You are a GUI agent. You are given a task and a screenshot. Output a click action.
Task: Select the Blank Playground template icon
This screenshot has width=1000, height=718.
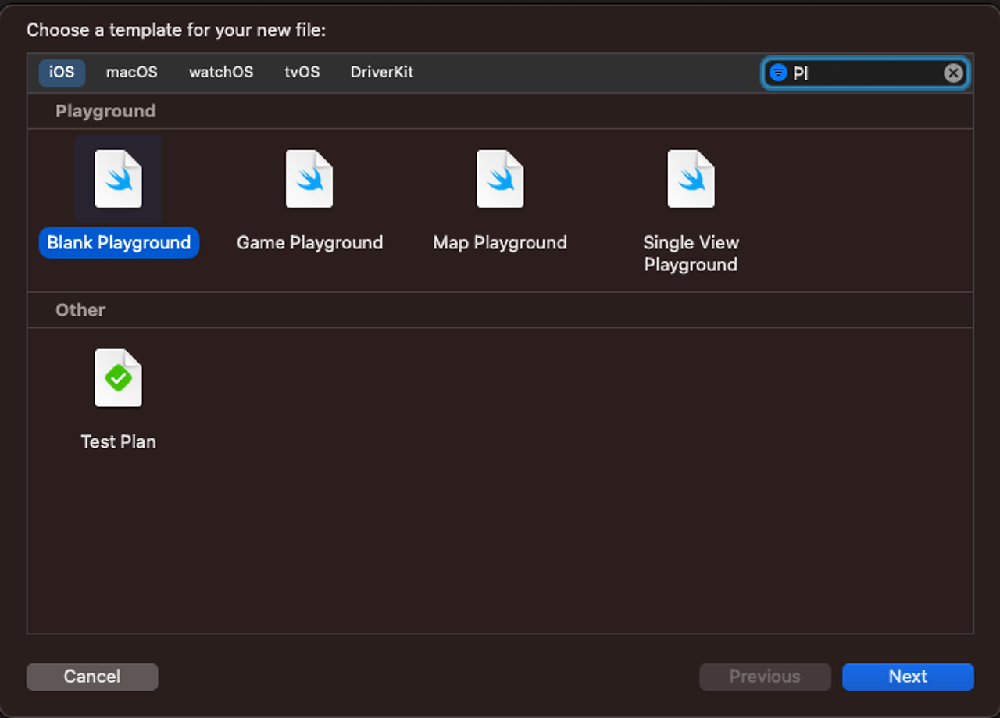pos(119,179)
